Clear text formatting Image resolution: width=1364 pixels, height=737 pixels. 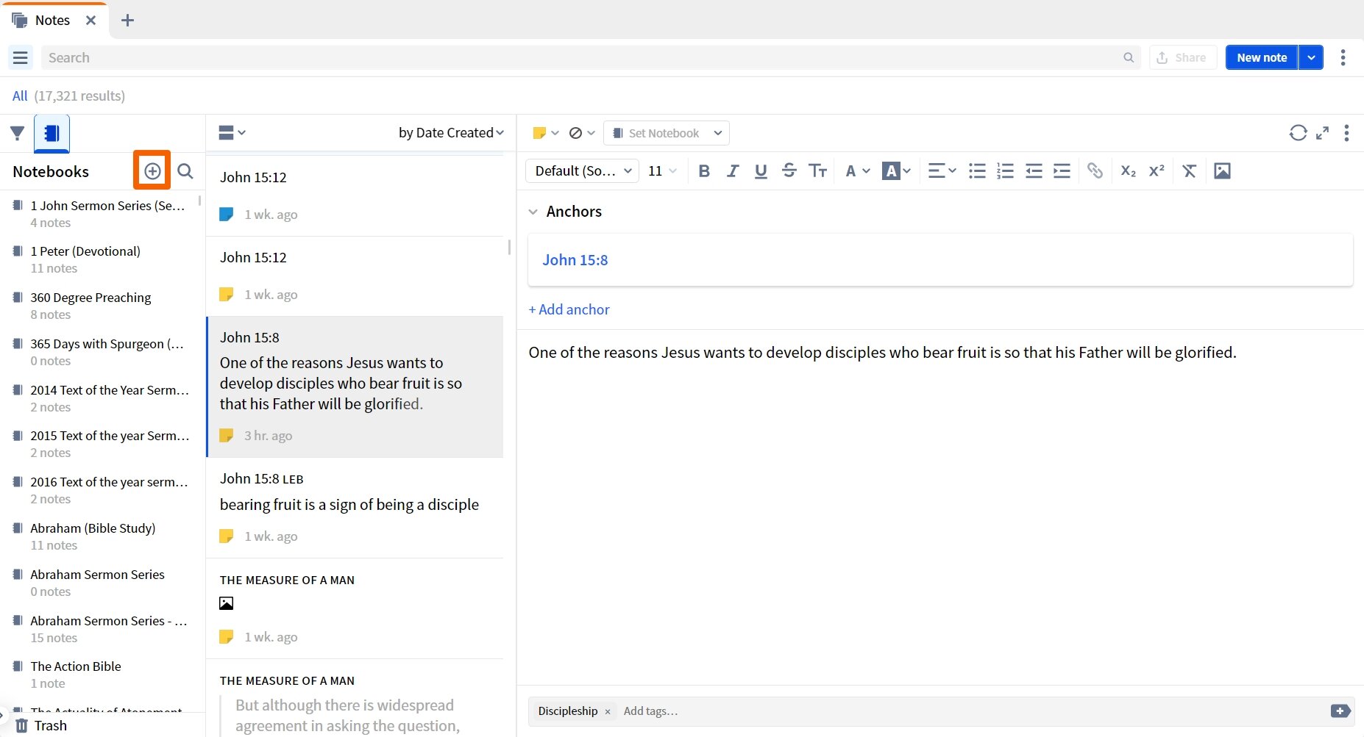tap(1189, 171)
